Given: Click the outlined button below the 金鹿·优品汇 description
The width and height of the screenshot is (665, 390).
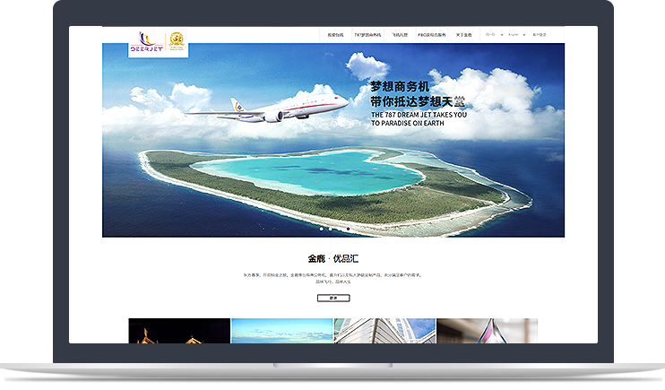Looking at the screenshot, I should pyautogui.click(x=332, y=297).
